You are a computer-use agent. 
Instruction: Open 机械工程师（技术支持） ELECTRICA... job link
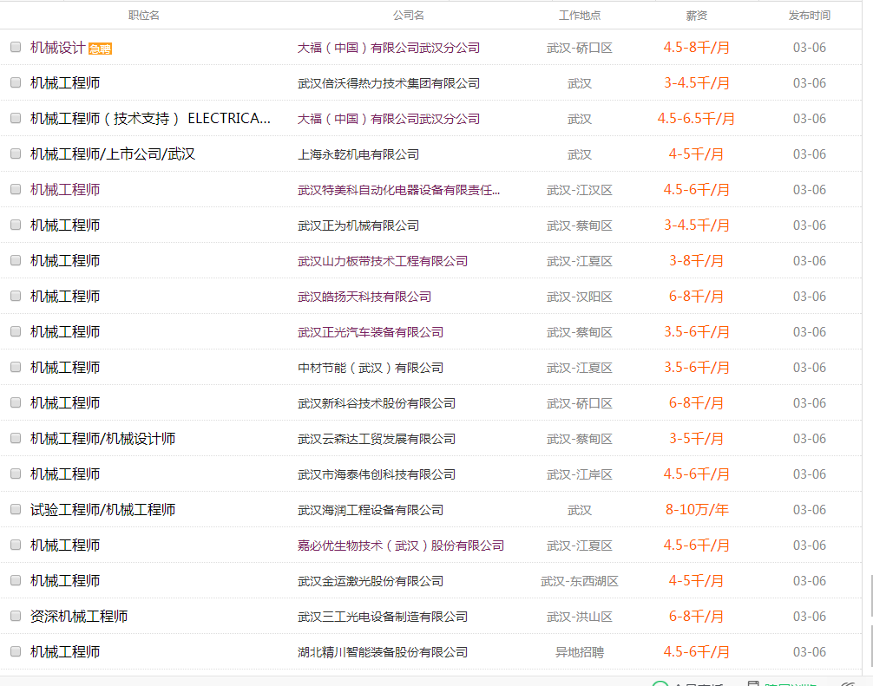tap(150, 119)
